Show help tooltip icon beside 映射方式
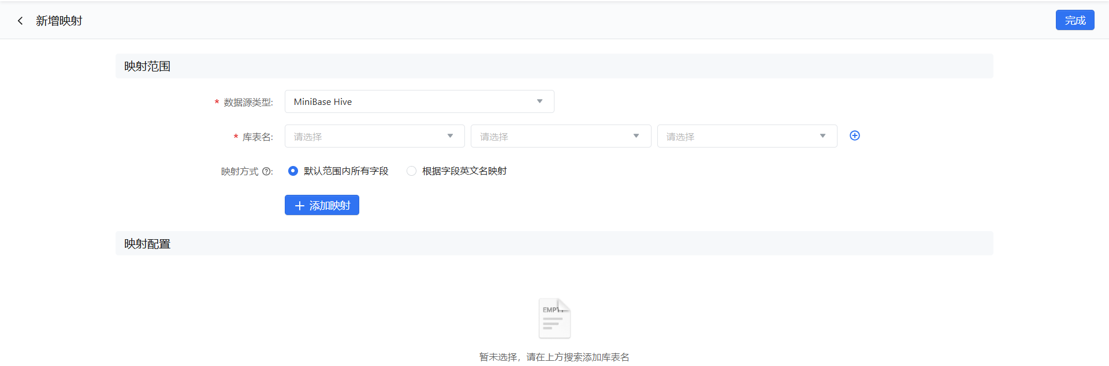Image resolution: width=1109 pixels, height=366 pixels. click(x=266, y=171)
